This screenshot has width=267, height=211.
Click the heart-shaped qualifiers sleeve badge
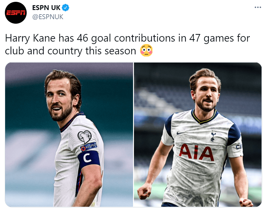point(84,136)
